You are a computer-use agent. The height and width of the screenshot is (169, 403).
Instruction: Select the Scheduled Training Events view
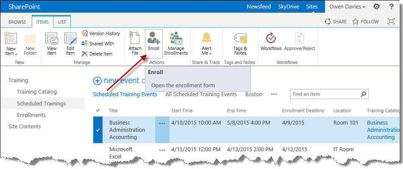(125, 94)
